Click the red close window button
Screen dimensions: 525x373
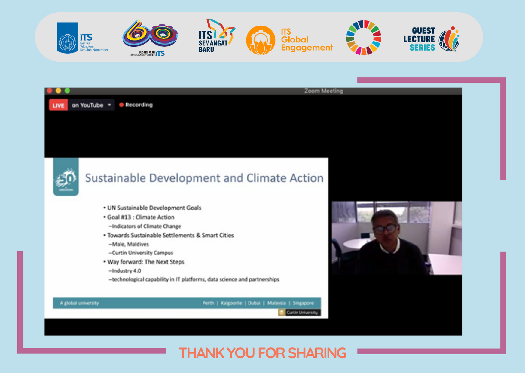(x=50, y=91)
